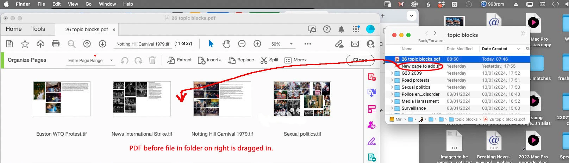This screenshot has width=569, height=163.
Task: Click the page name field showing Notting Hill Carnival 1979.tif
Action: (143, 44)
